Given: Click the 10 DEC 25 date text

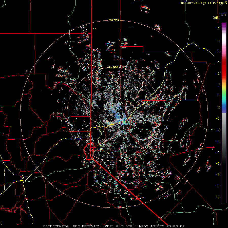Looking at the screenshot, I should pos(160,226).
